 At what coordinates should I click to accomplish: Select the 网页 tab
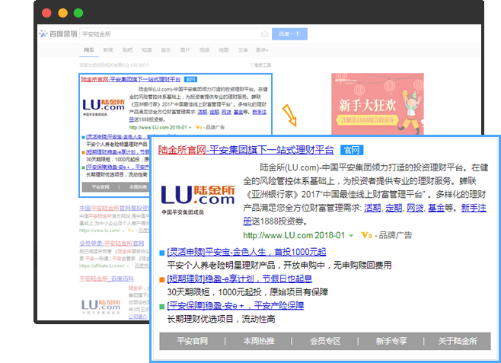[89, 49]
